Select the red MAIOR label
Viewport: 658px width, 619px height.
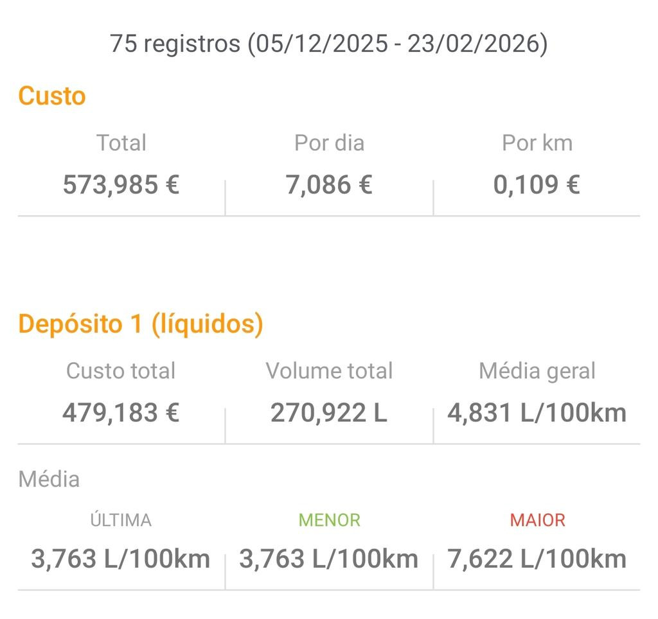click(538, 520)
